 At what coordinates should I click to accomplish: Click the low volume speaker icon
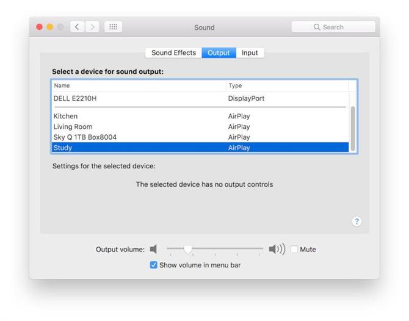tap(153, 249)
